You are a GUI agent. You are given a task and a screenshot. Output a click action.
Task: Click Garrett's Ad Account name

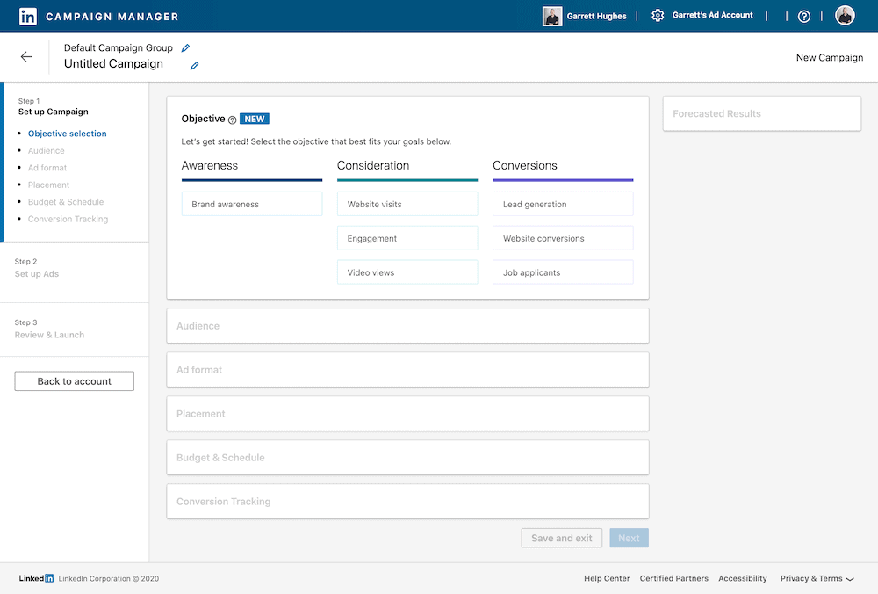pos(712,15)
